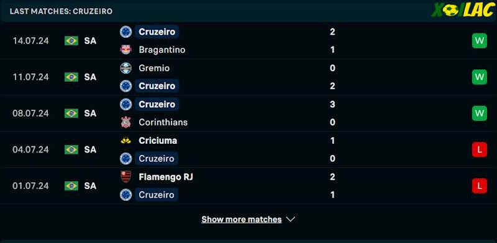
Task: Click the Flamengo RJ crest icon
Action: [x=126, y=177]
